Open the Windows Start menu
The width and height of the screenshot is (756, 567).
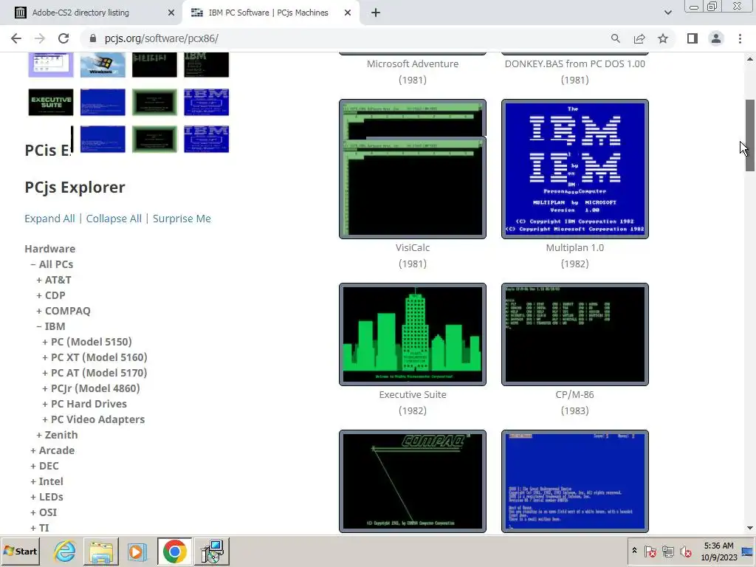click(x=20, y=551)
